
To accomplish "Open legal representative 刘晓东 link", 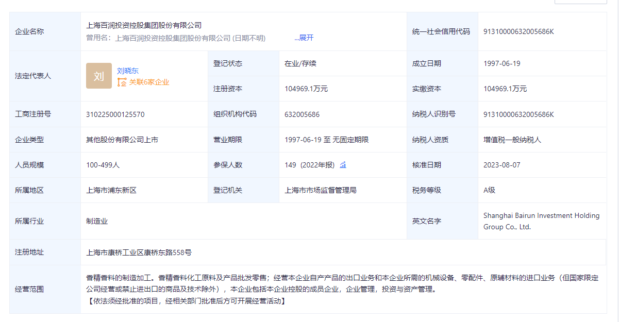I will [x=128, y=71].
